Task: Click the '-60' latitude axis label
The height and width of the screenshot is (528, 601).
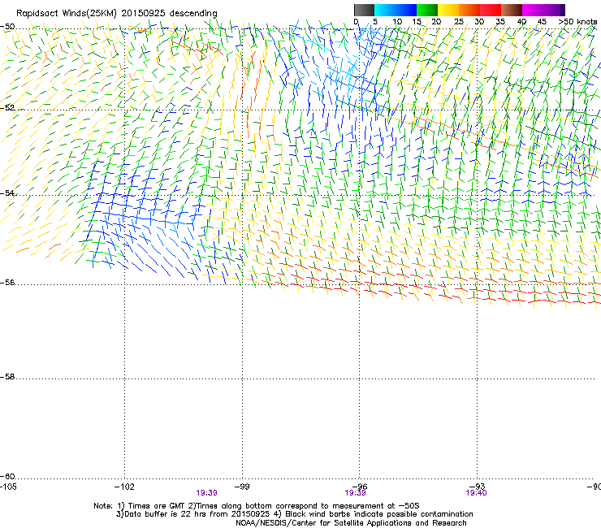Action: click(x=7, y=476)
